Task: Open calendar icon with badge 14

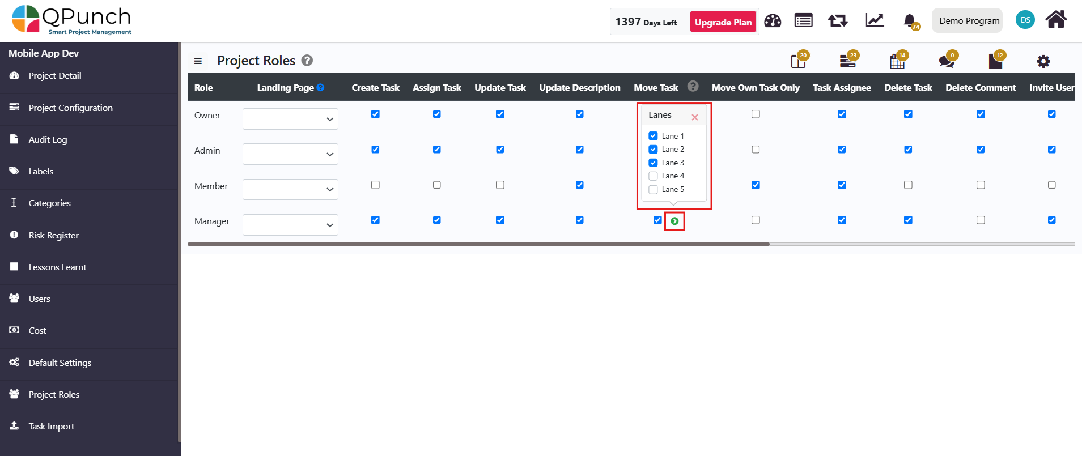Action: [x=897, y=61]
